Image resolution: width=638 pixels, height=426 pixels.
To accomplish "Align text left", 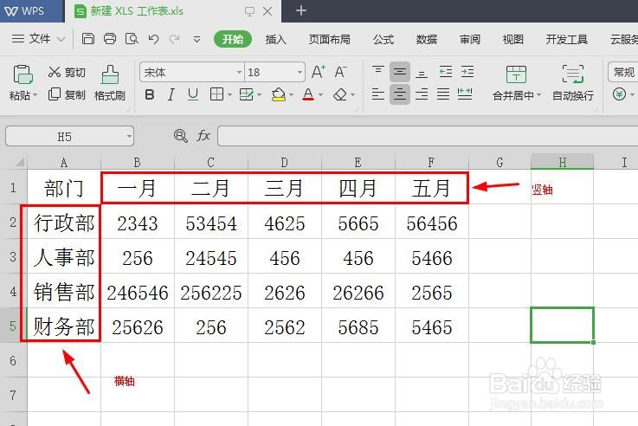I will pyautogui.click(x=378, y=94).
